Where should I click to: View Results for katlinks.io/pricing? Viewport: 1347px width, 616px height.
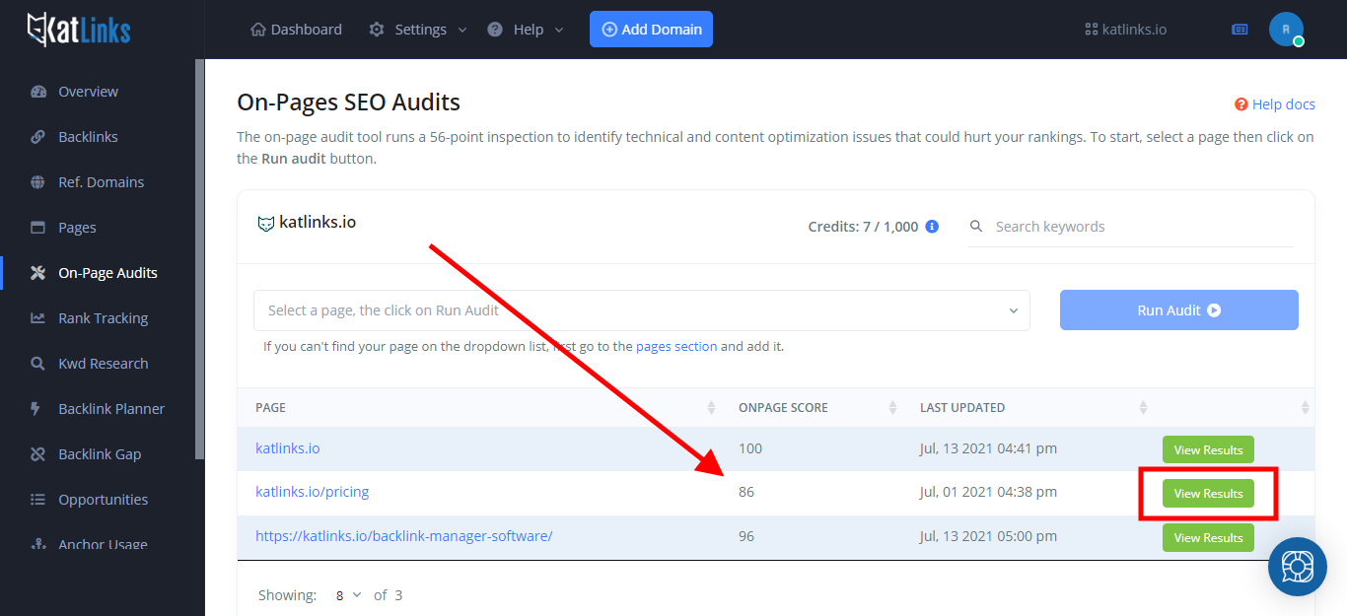(1208, 494)
